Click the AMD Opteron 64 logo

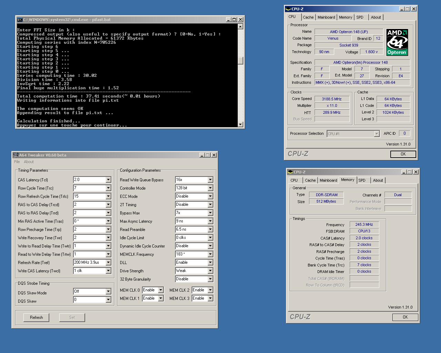397,42
